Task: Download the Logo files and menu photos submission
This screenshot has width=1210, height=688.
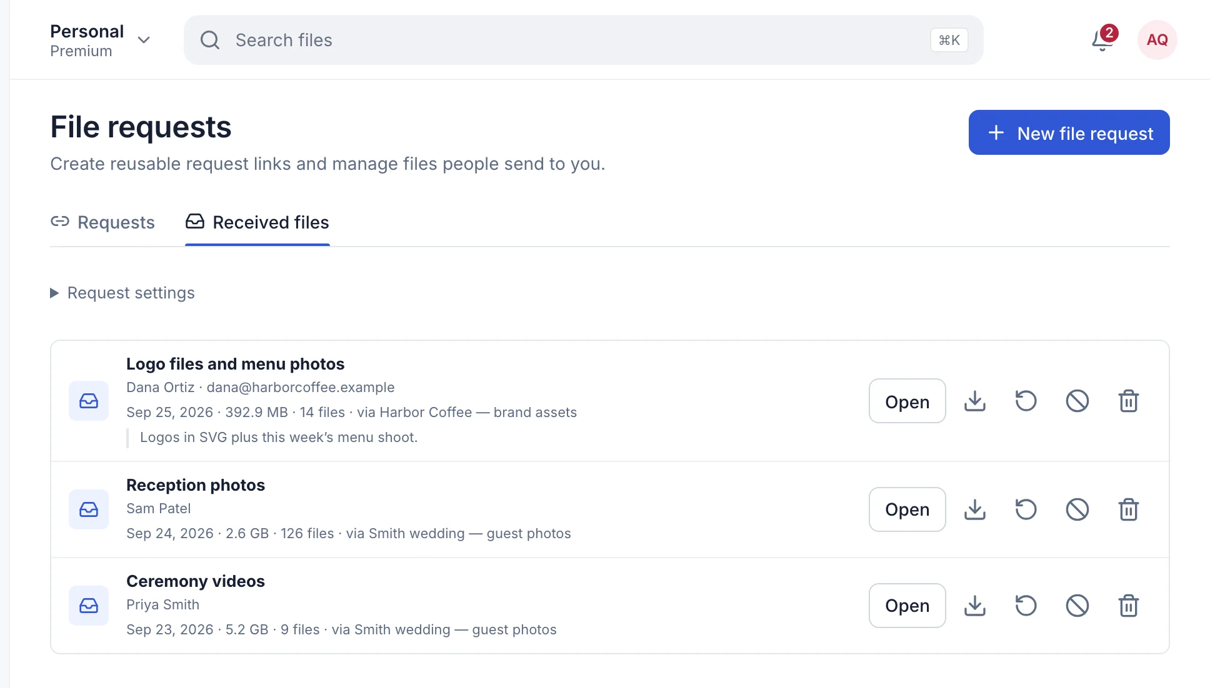Action: point(975,401)
